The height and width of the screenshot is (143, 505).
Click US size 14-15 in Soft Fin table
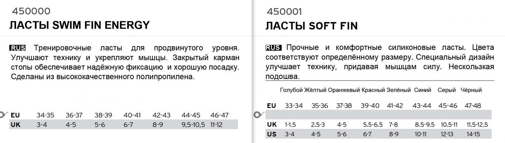tap(473, 134)
